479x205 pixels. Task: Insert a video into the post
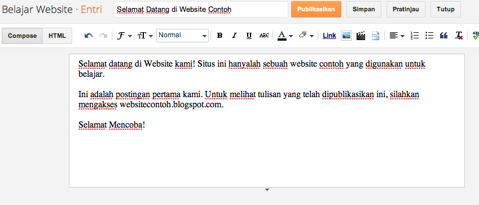[361, 36]
